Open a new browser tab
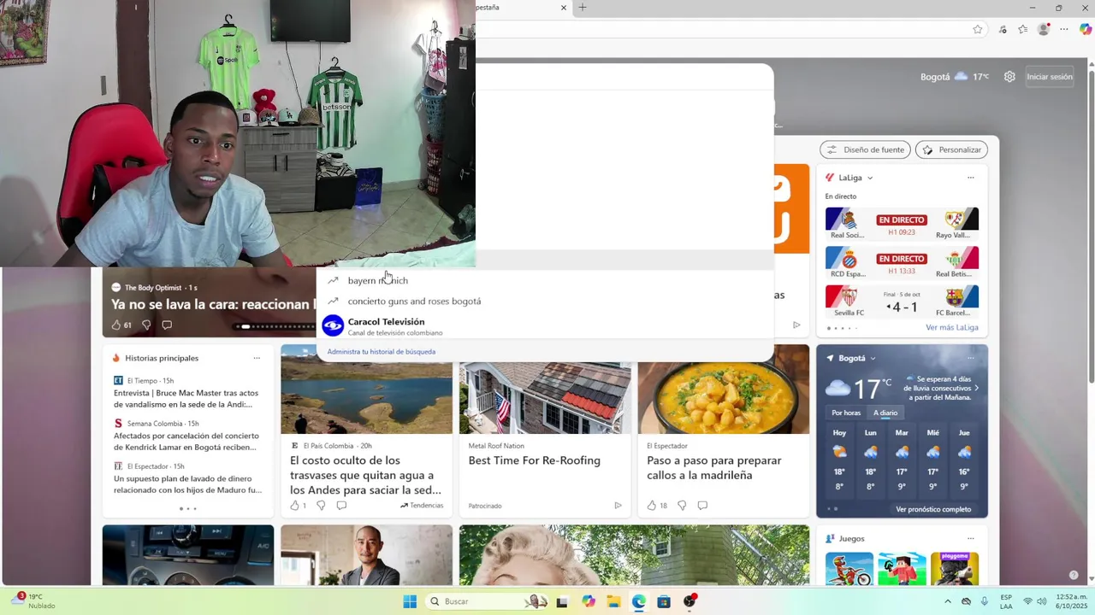 pos(583,8)
